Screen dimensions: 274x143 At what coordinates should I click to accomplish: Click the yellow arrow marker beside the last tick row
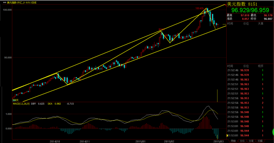coord(227,135)
